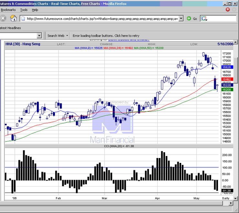The width and height of the screenshot is (239, 213).
Task: Click the red update notification icon
Action: pyautogui.click(x=228, y=10)
